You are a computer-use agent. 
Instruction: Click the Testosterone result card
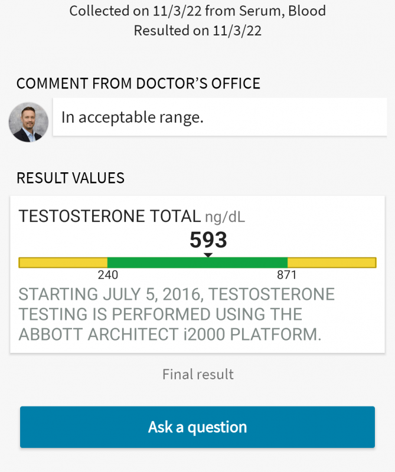[197, 274]
